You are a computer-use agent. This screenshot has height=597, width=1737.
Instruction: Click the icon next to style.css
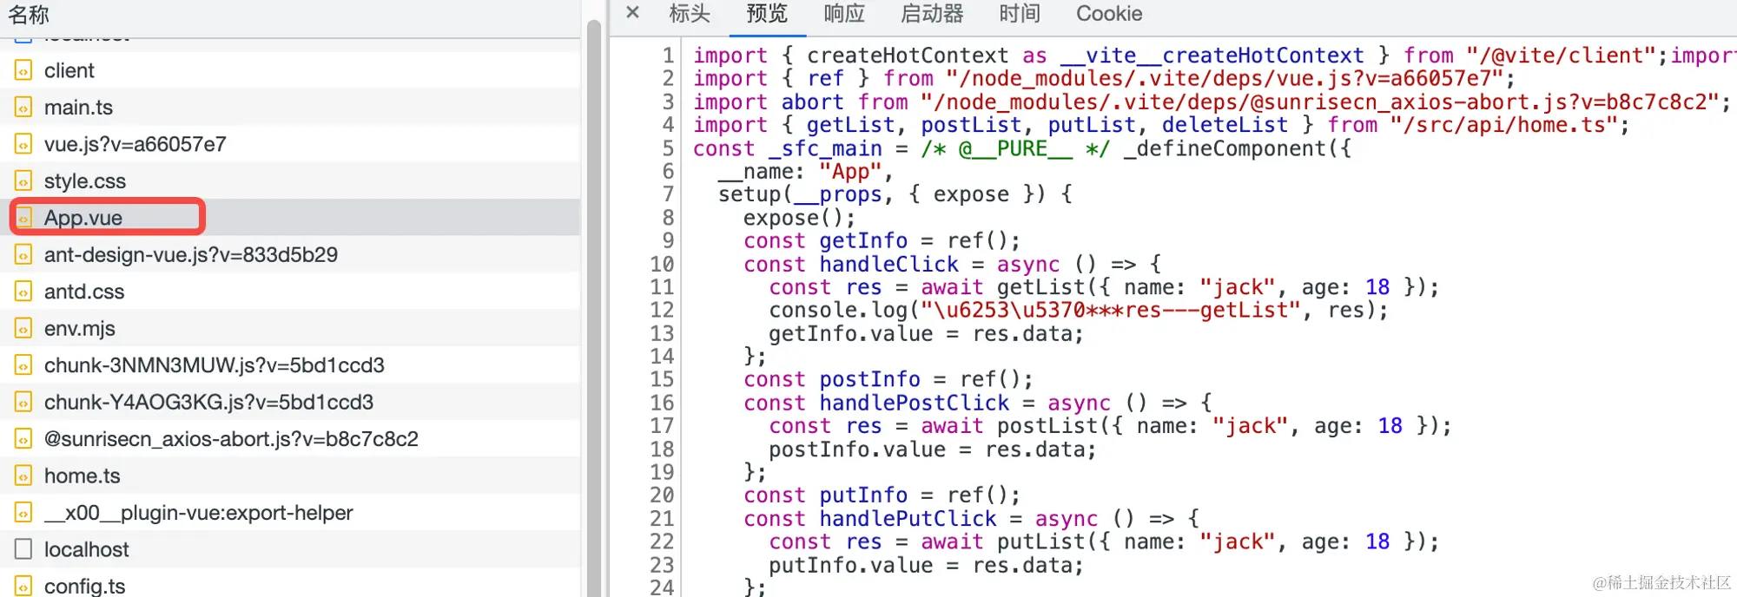(x=23, y=181)
